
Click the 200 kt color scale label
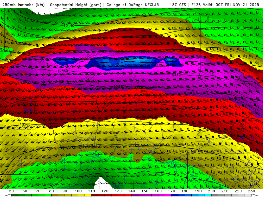point(211,191)
